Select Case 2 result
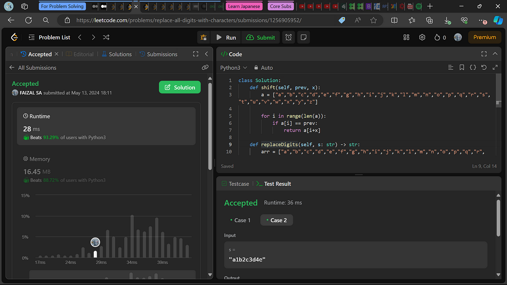The image size is (507, 285). (x=276, y=220)
